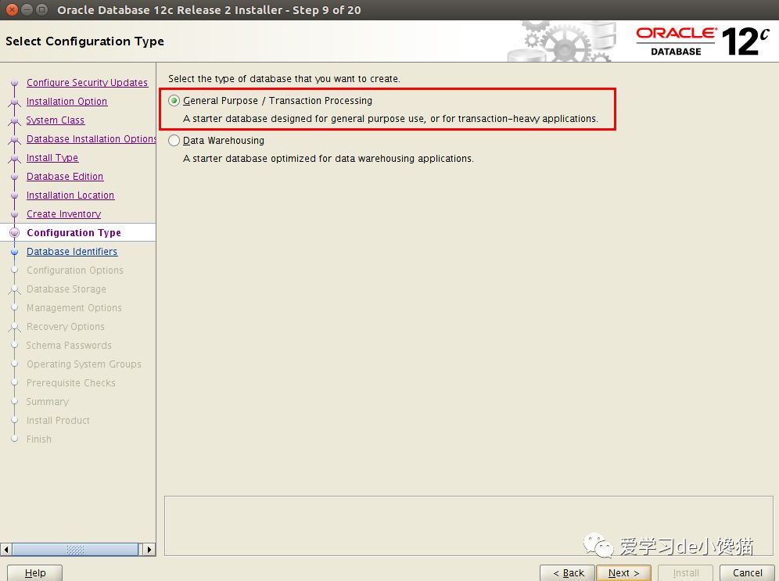Click the Help button
This screenshot has width=779, height=581.
34,572
